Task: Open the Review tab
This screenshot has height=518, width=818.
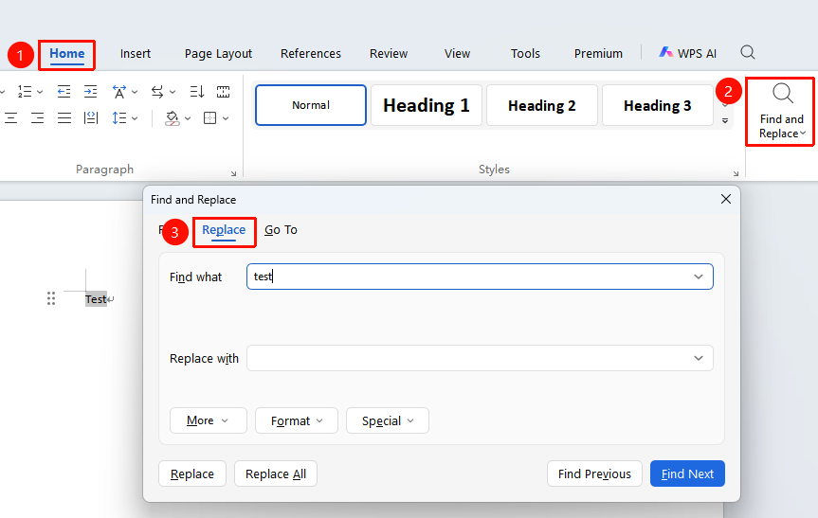Action: 389,54
